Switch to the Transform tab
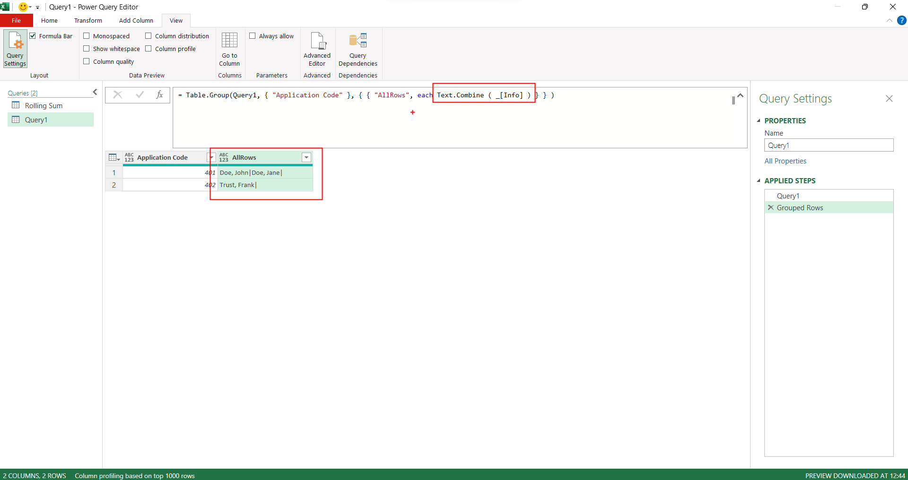The width and height of the screenshot is (908, 480). [x=88, y=20]
